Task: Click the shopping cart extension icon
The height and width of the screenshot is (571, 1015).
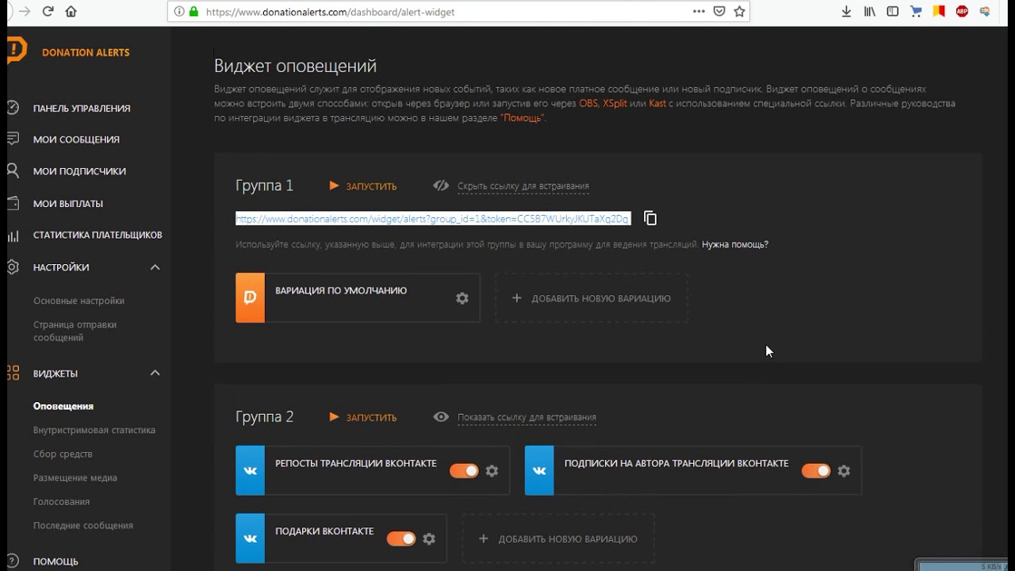Action: [916, 11]
